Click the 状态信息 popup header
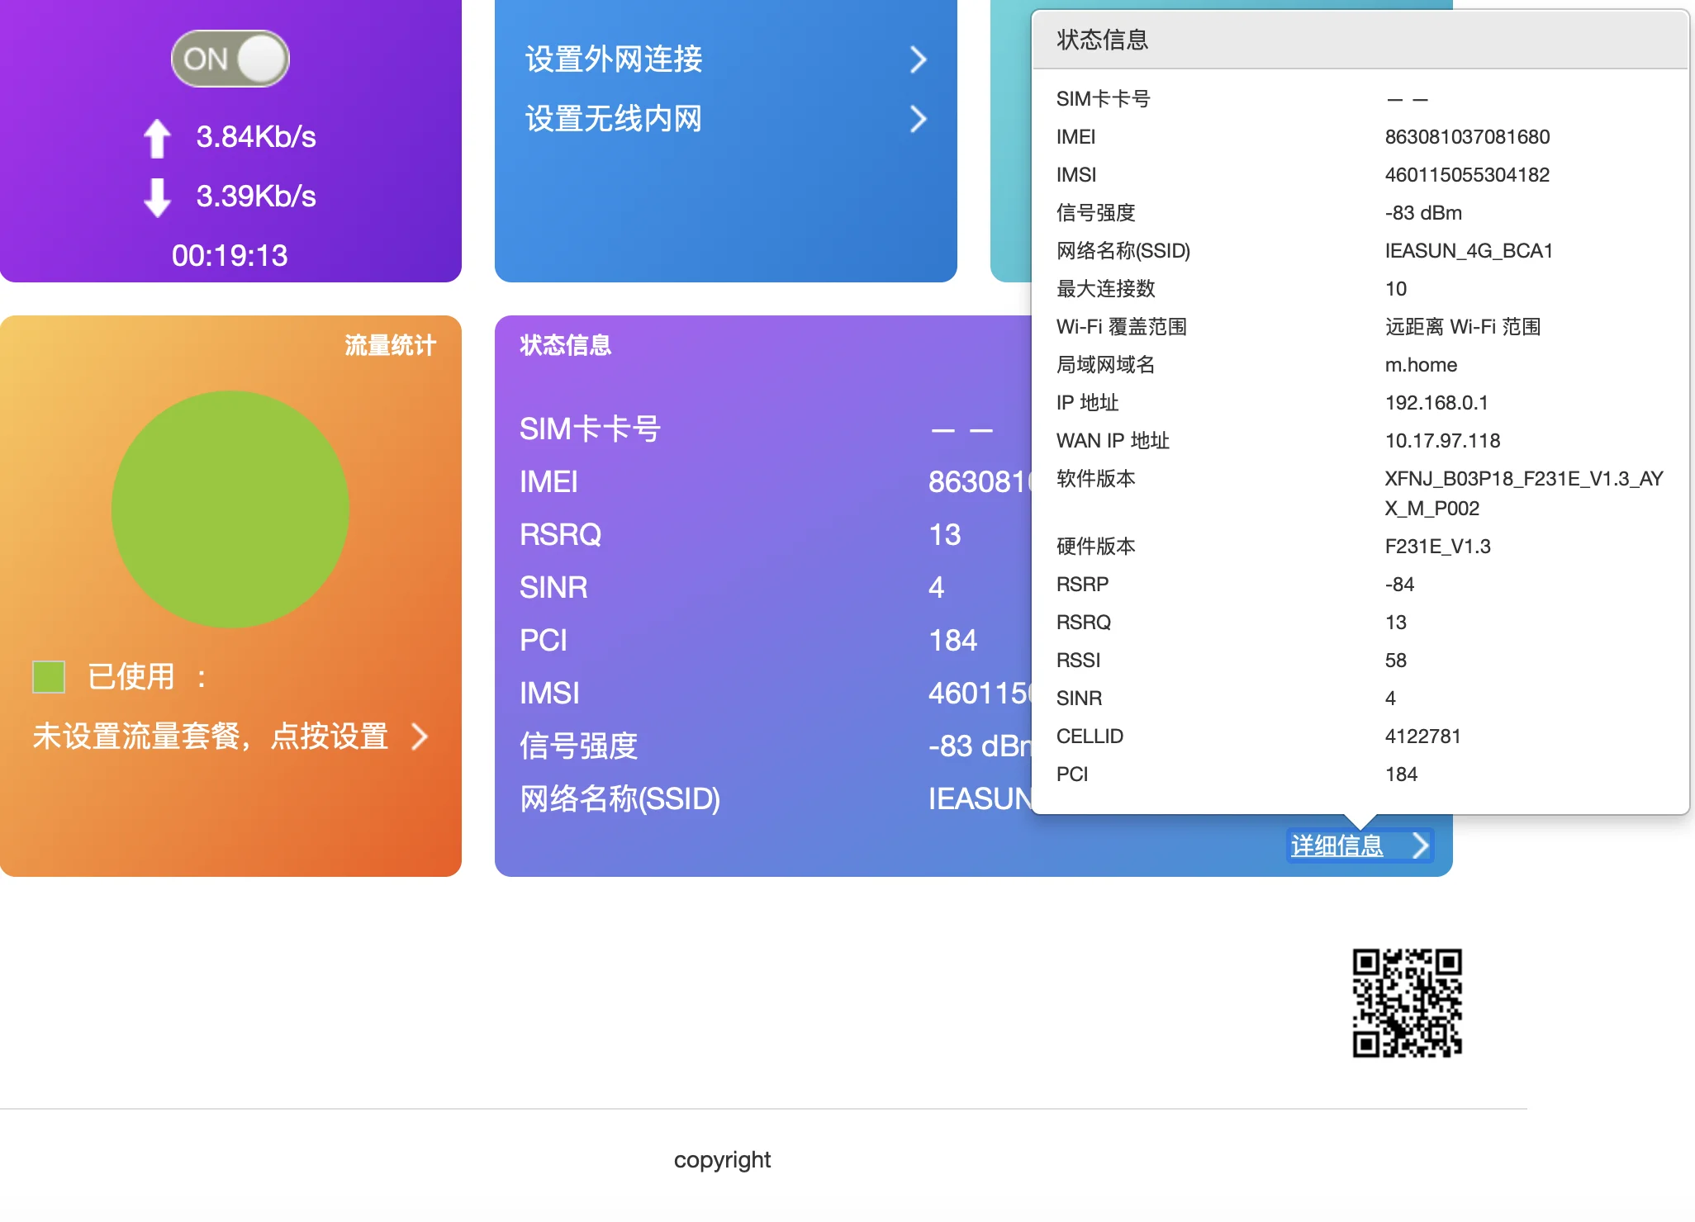The height and width of the screenshot is (1222, 1695). [1102, 40]
